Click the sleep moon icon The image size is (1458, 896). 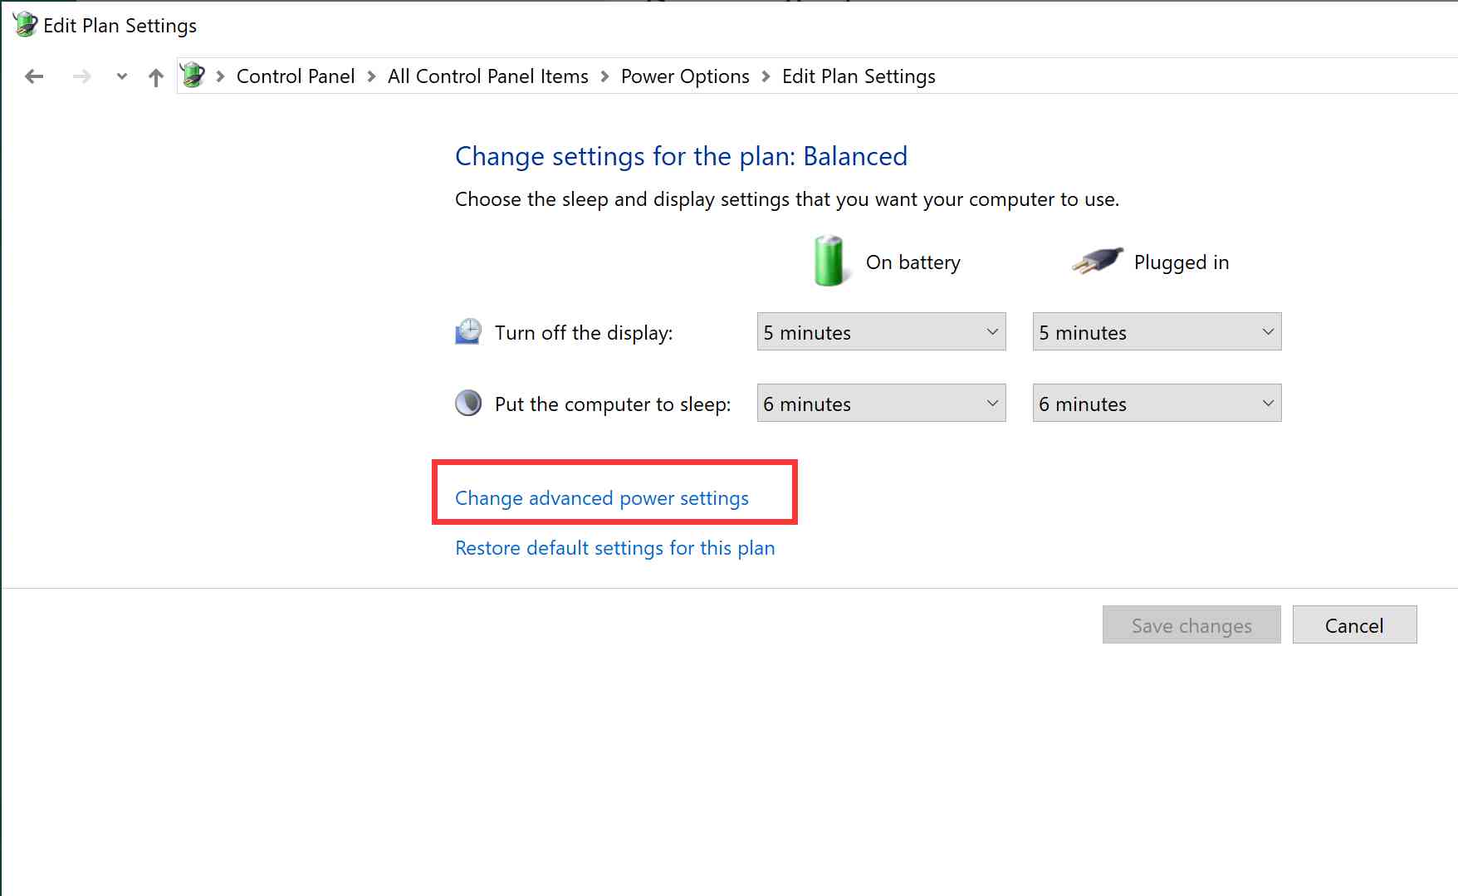[468, 403]
